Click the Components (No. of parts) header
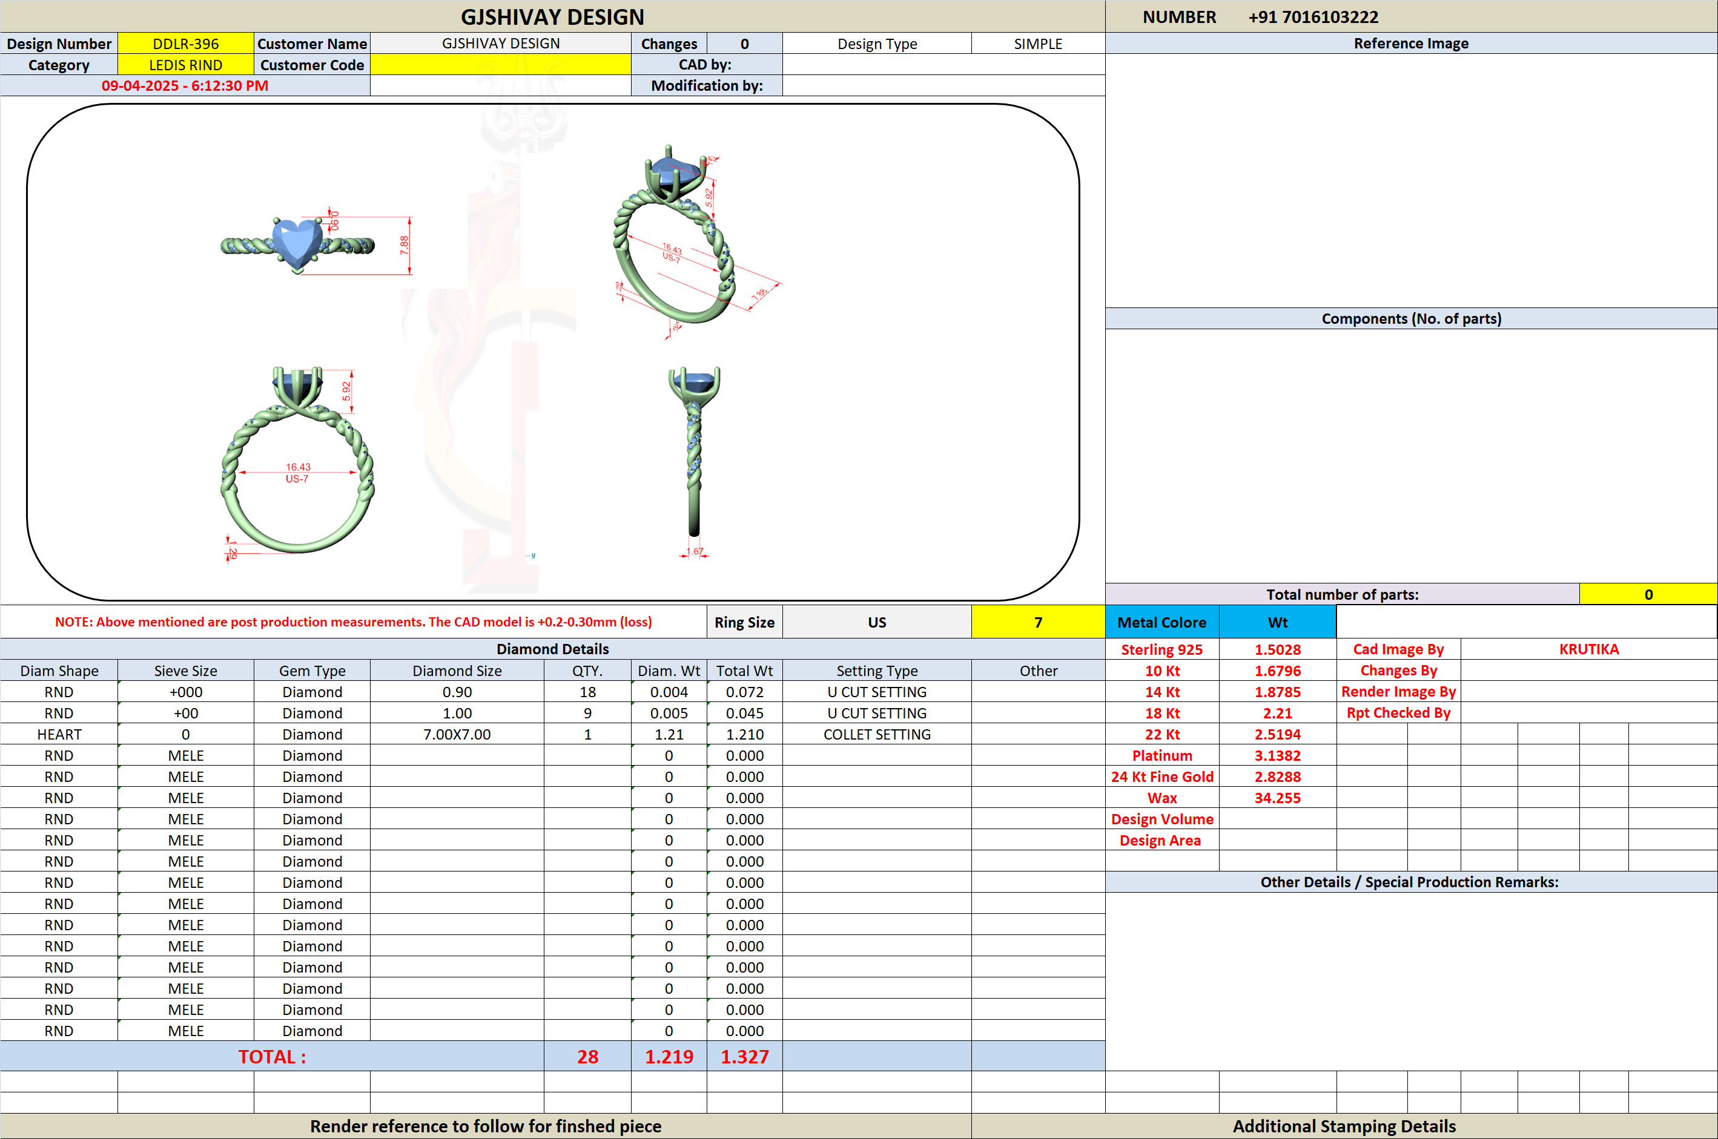 (x=1410, y=318)
